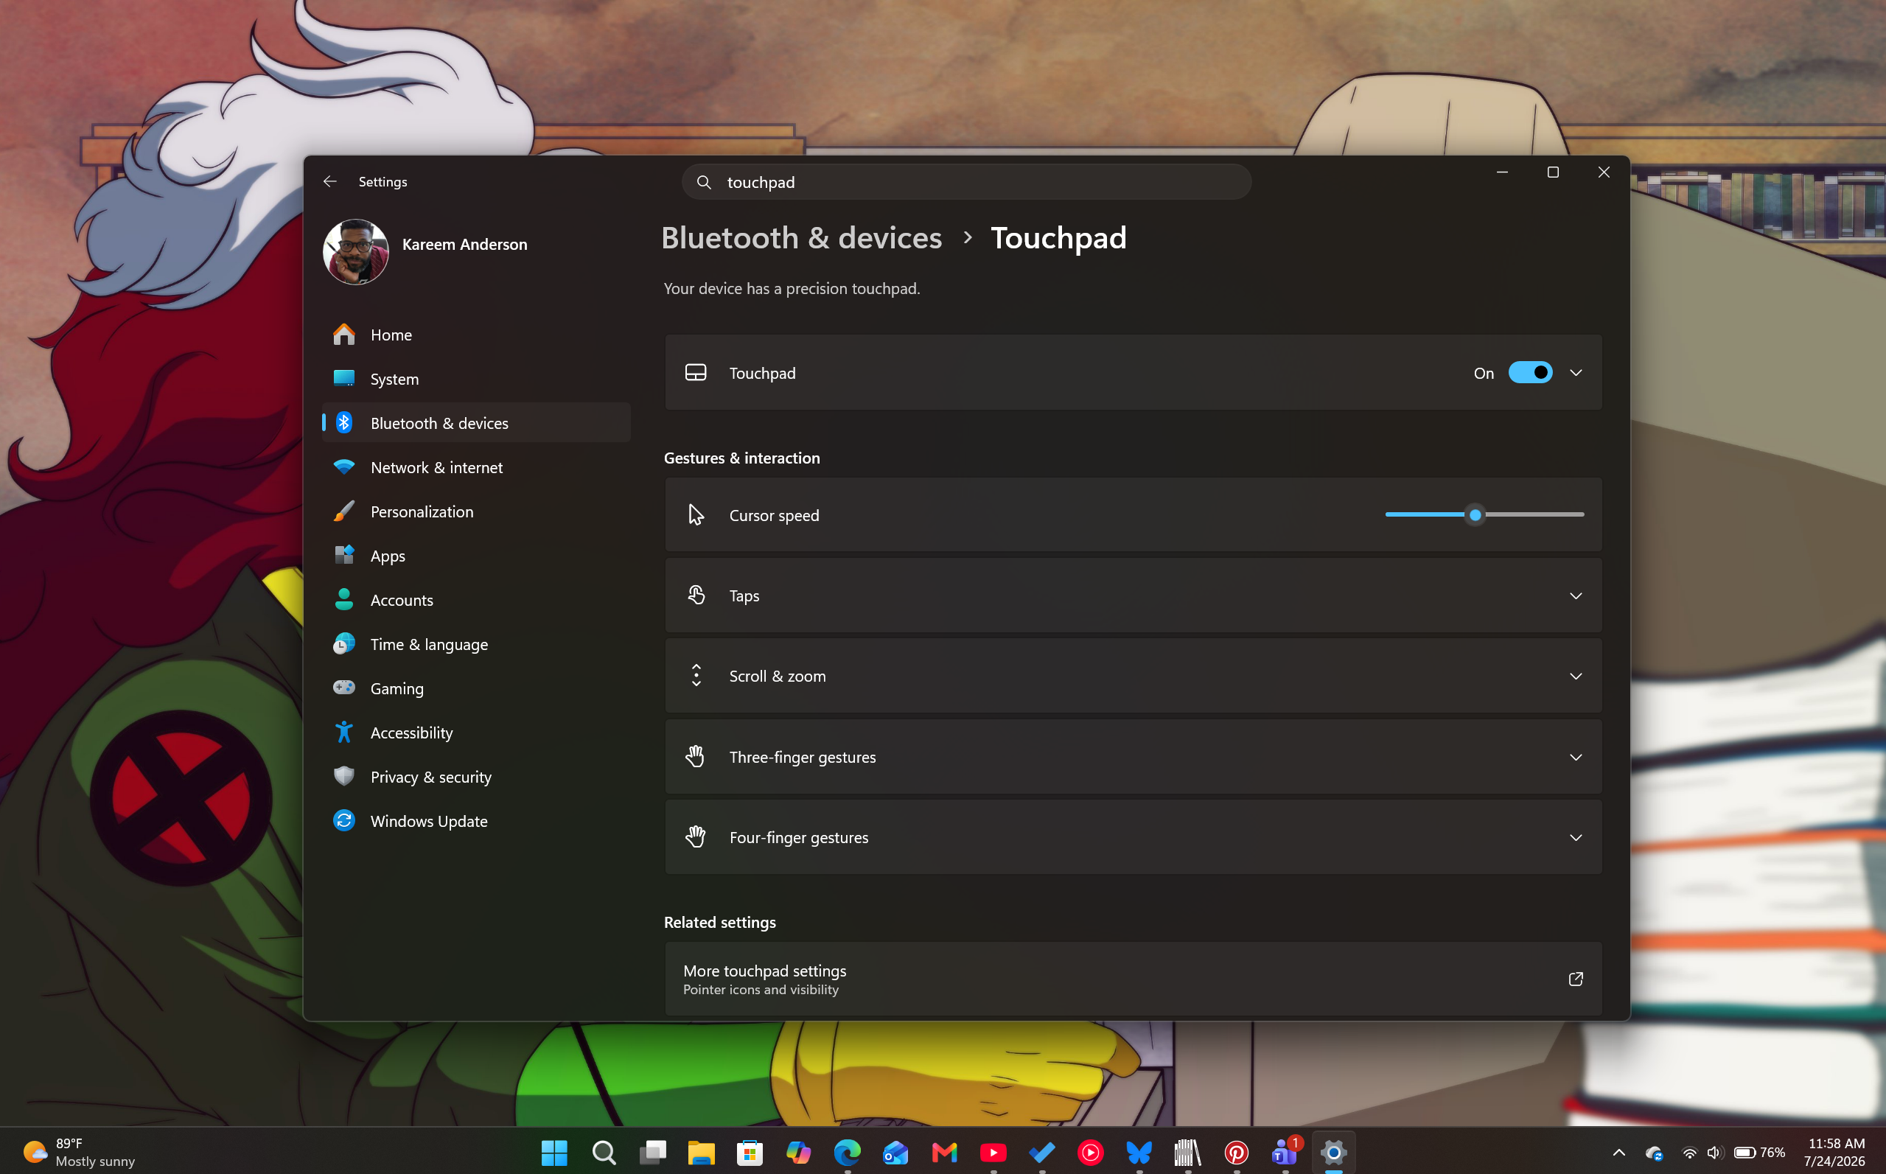Open Wi-Fi quick settings icon

coord(1688,1153)
